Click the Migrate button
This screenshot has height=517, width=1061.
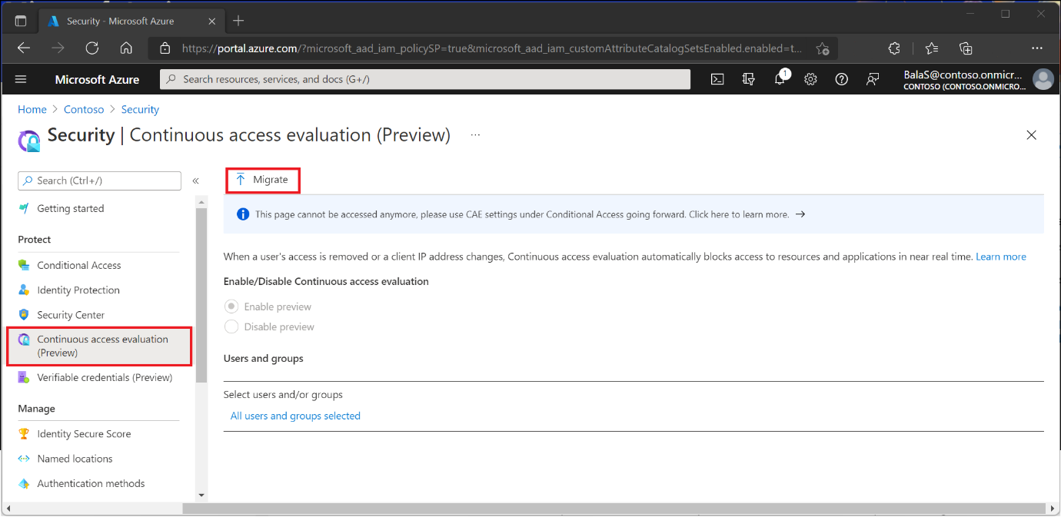point(262,180)
